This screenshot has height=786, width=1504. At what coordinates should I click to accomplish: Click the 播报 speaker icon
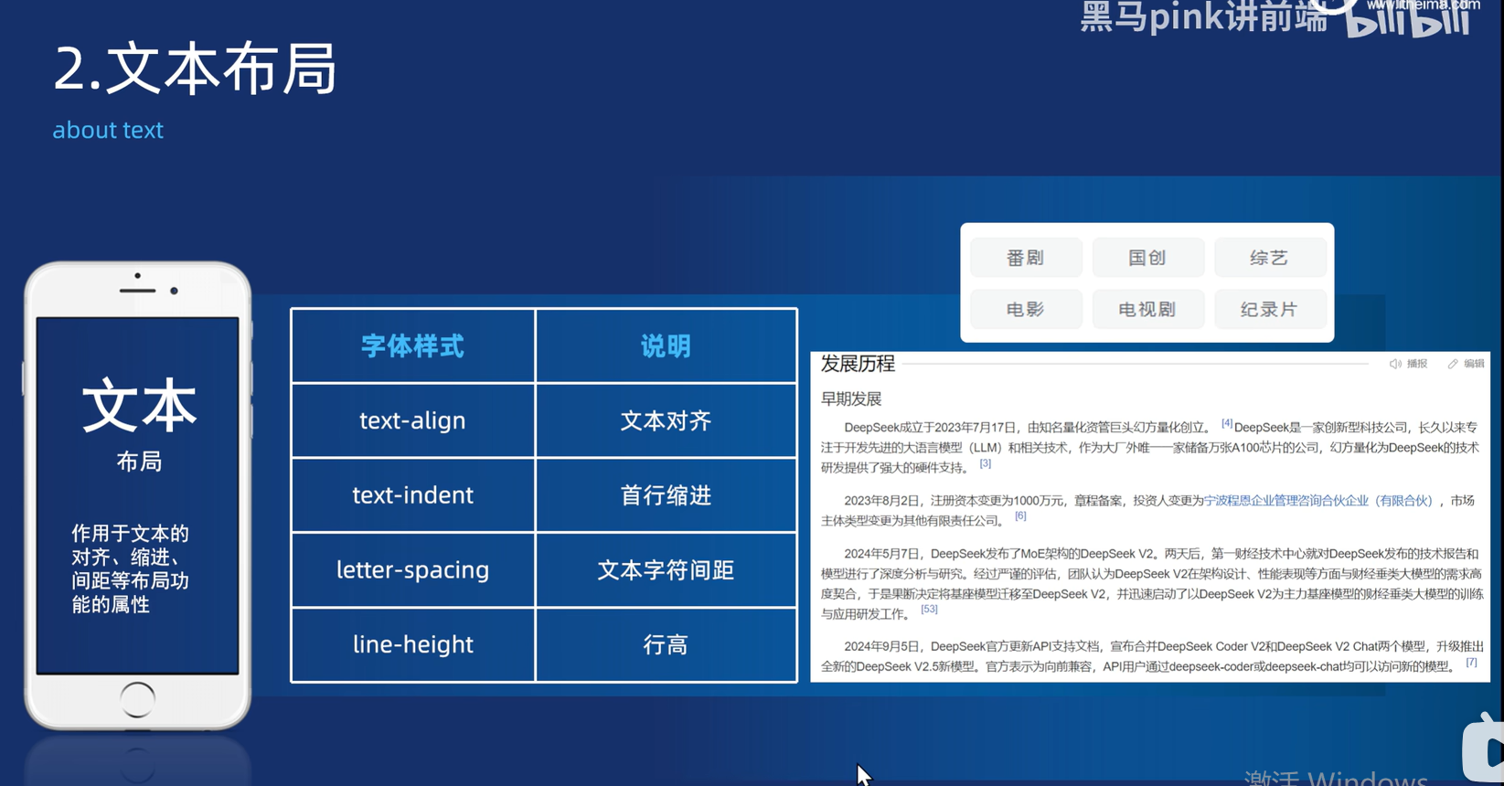(1395, 364)
